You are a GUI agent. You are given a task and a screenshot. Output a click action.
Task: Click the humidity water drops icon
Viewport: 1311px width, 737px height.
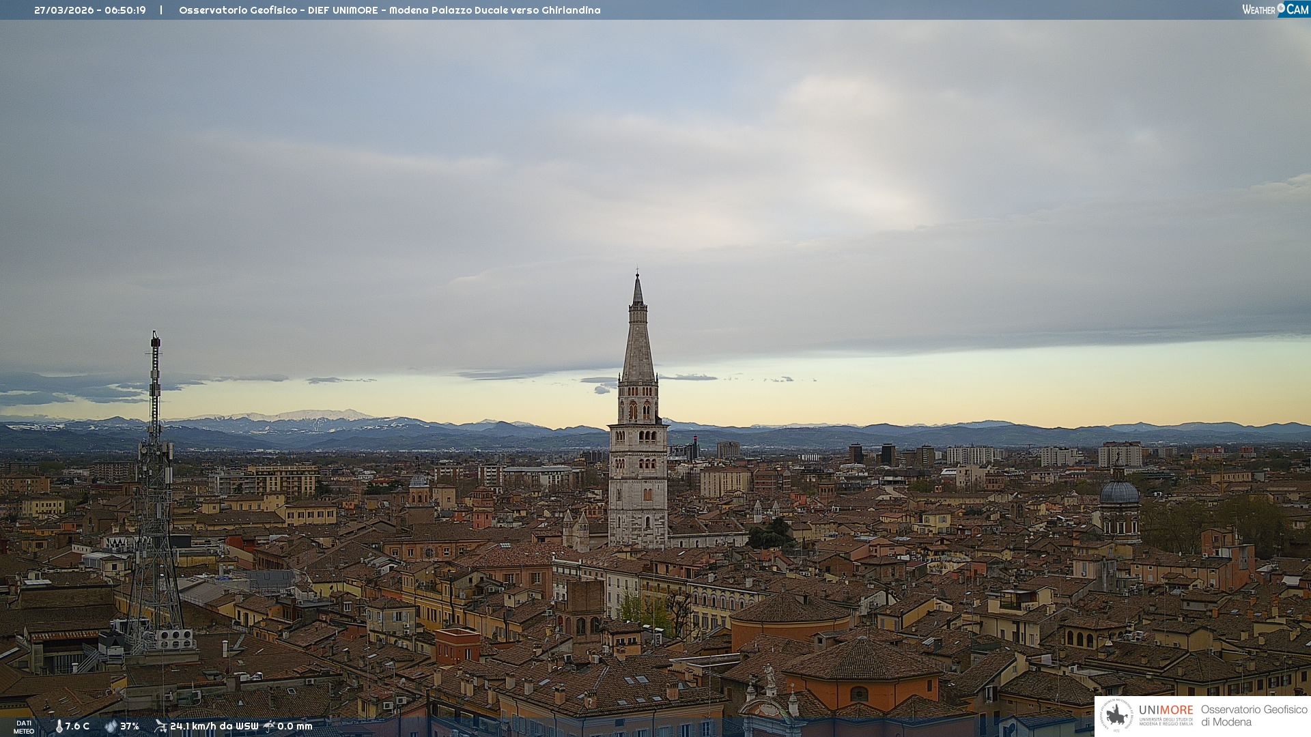pyautogui.click(x=111, y=726)
